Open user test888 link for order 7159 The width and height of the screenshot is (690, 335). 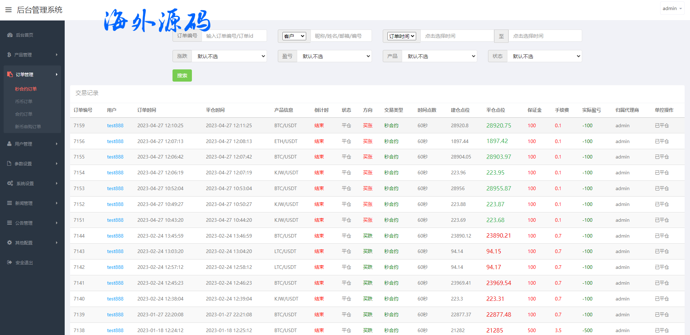[x=115, y=125]
